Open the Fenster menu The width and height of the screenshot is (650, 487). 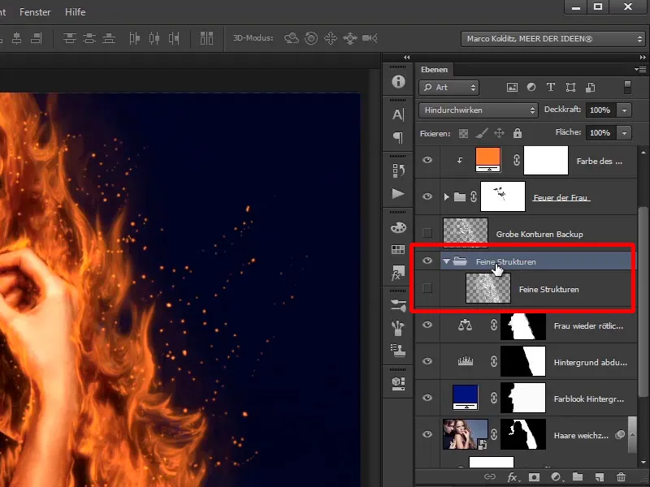click(x=35, y=12)
